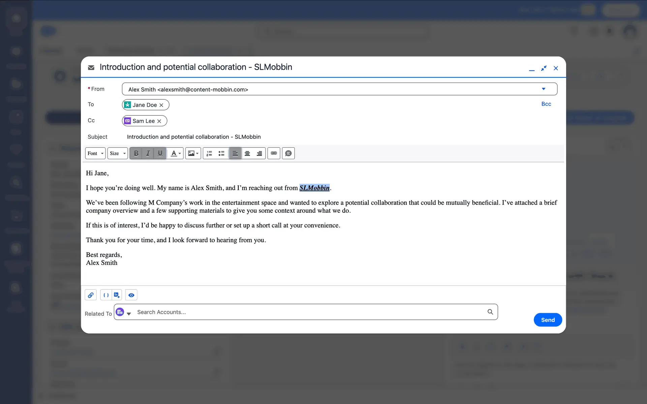Toggle italic formatting
Image resolution: width=647 pixels, height=404 pixels.
tap(148, 153)
